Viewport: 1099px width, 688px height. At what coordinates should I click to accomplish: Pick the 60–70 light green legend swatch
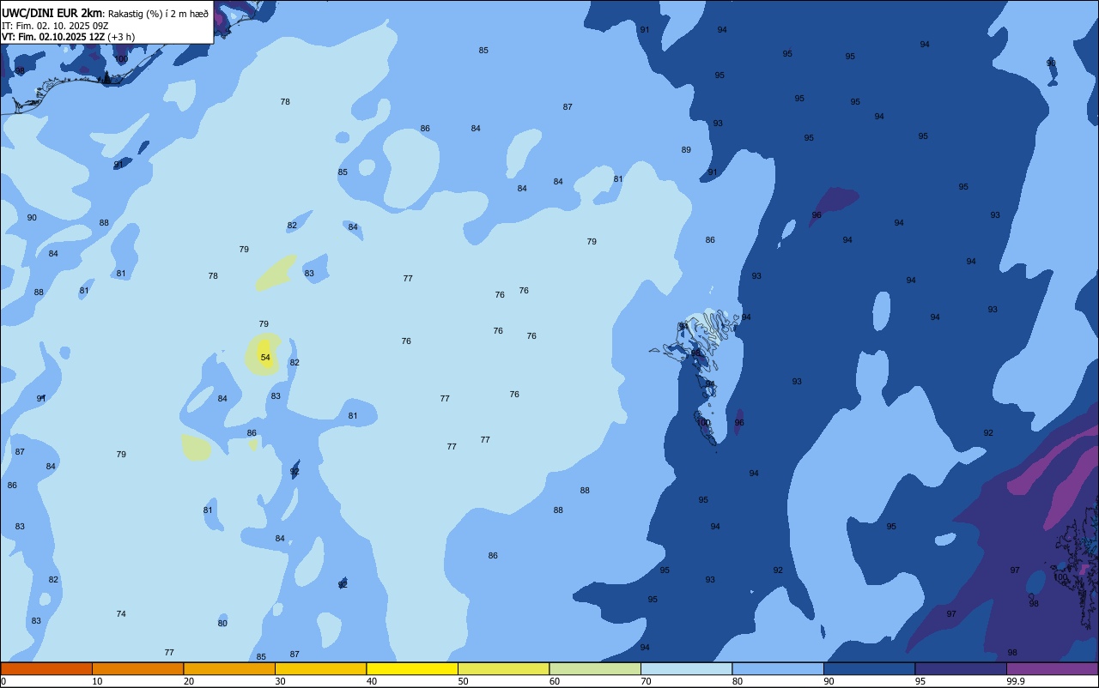pos(595,668)
